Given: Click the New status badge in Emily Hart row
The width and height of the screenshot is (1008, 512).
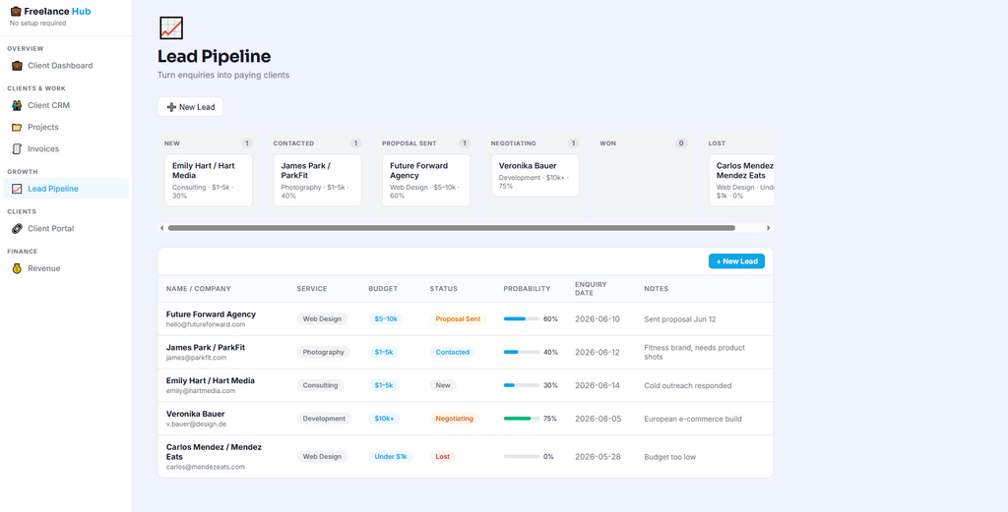Looking at the screenshot, I should [443, 385].
